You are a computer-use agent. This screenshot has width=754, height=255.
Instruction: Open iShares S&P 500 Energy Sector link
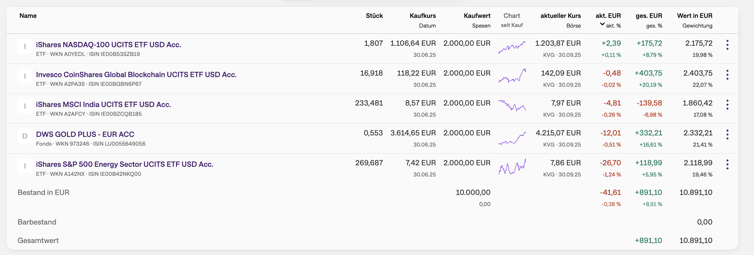click(x=124, y=164)
